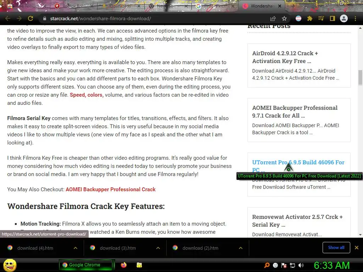Open the smiley face Start button
Screen dimensions: 363x272
(10, 265)
